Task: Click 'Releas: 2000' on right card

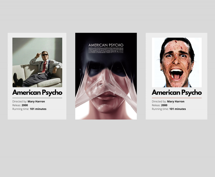Action: point(159,105)
